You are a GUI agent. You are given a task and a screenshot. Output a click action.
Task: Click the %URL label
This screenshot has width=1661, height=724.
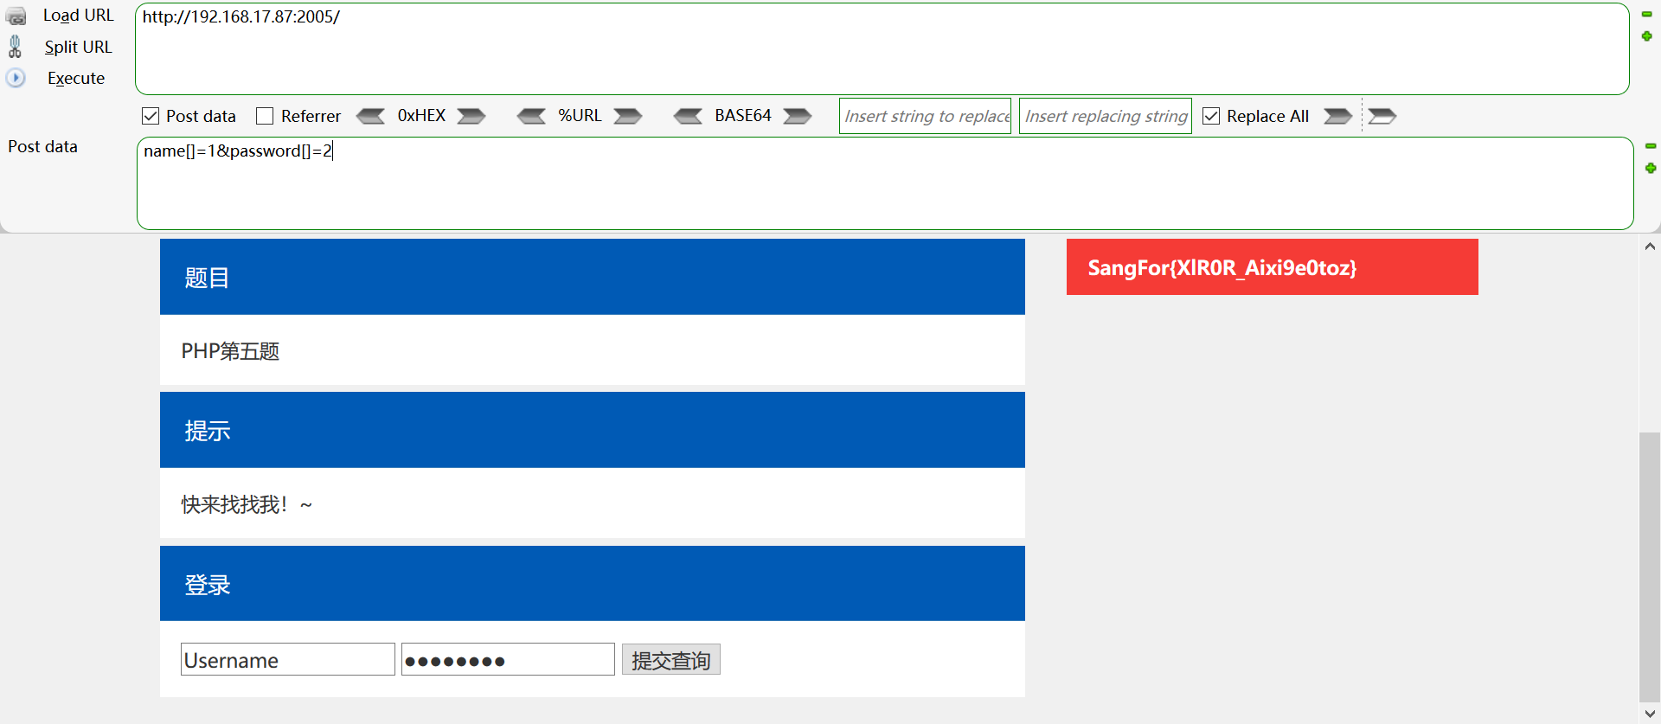pyautogui.click(x=580, y=116)
